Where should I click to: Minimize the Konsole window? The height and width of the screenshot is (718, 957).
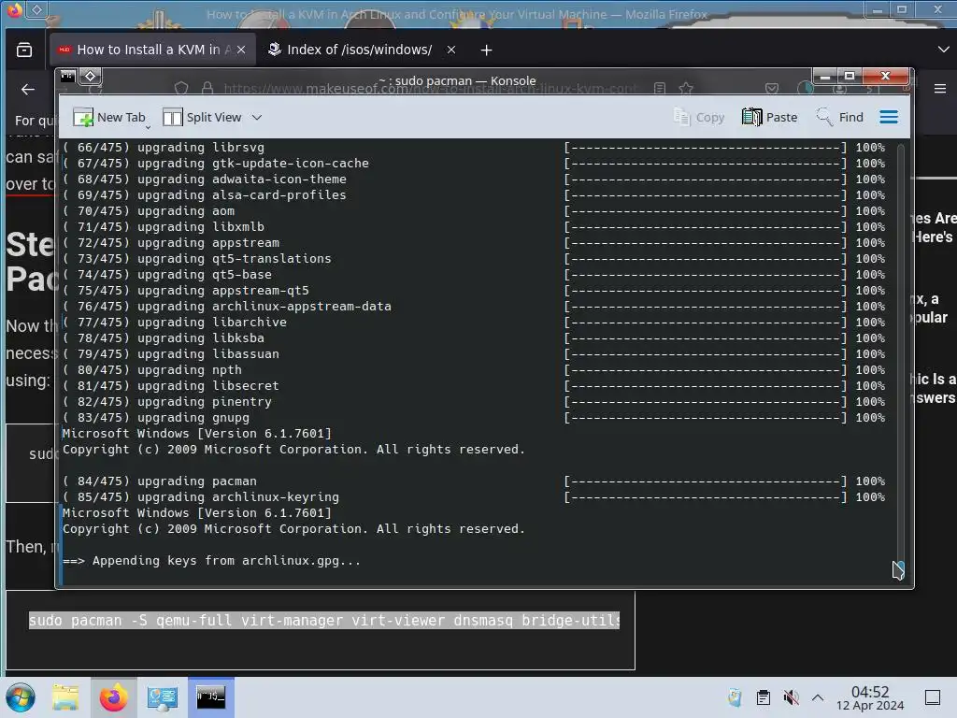coord(825,76)
